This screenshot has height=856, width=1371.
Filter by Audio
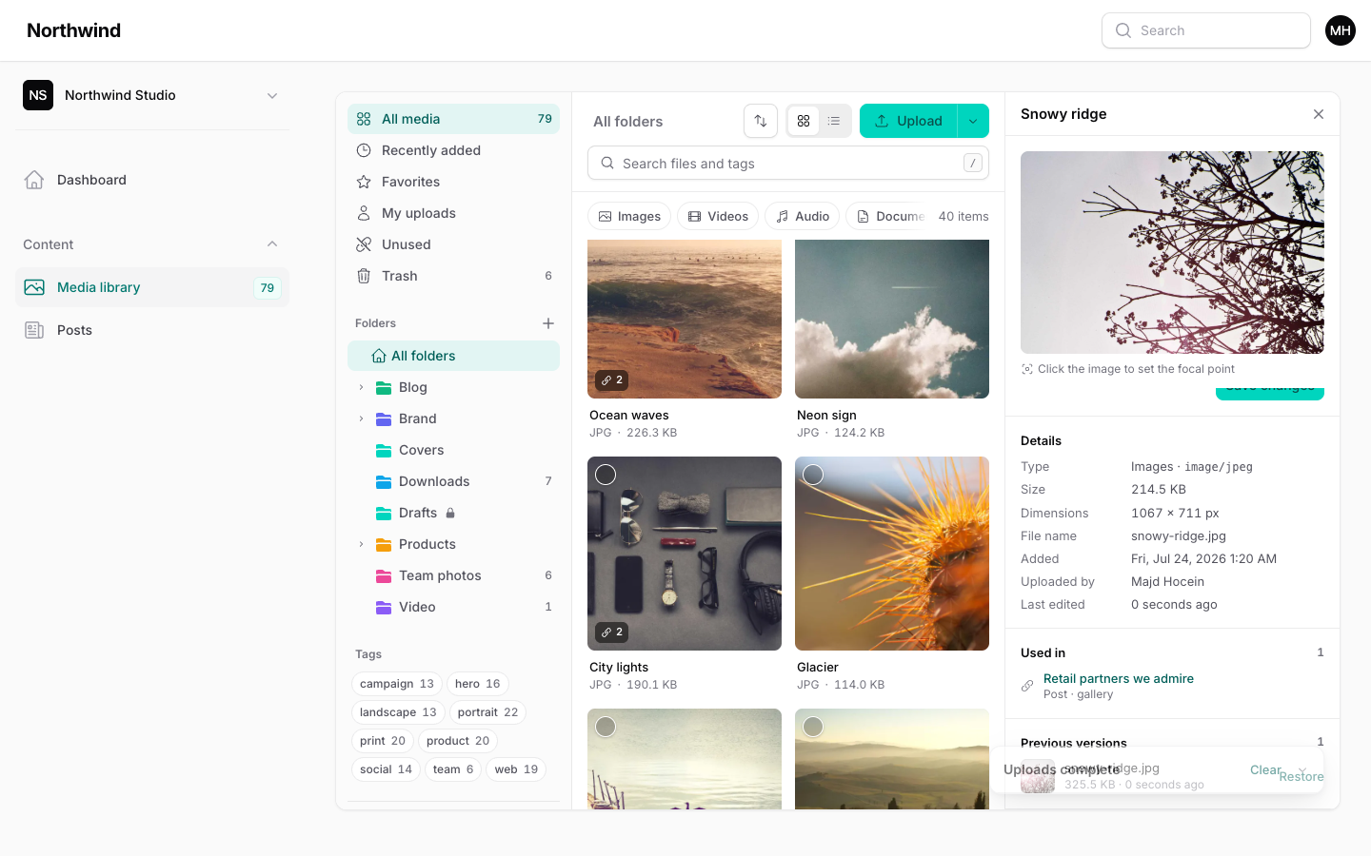click(803, 216)
